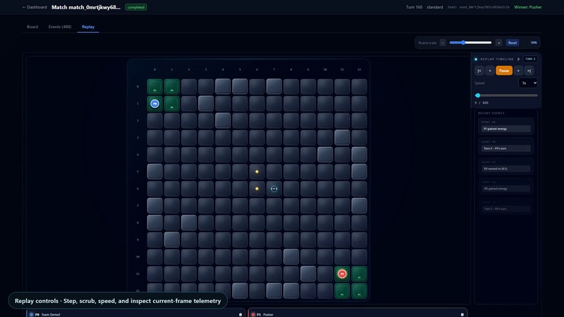Click the 'Winner: Pusher' text

point(528,7)
